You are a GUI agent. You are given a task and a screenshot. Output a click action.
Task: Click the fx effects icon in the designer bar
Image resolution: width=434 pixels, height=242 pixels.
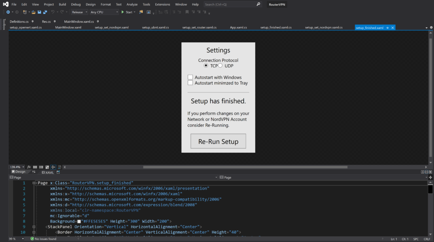(x=29, y=167)
